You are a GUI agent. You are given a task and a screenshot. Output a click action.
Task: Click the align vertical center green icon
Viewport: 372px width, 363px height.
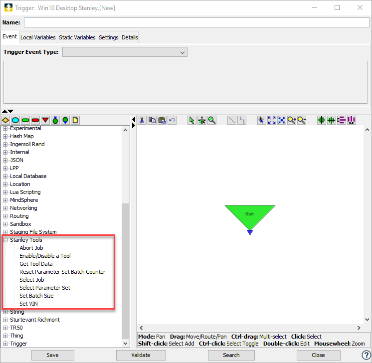(322, 120)
